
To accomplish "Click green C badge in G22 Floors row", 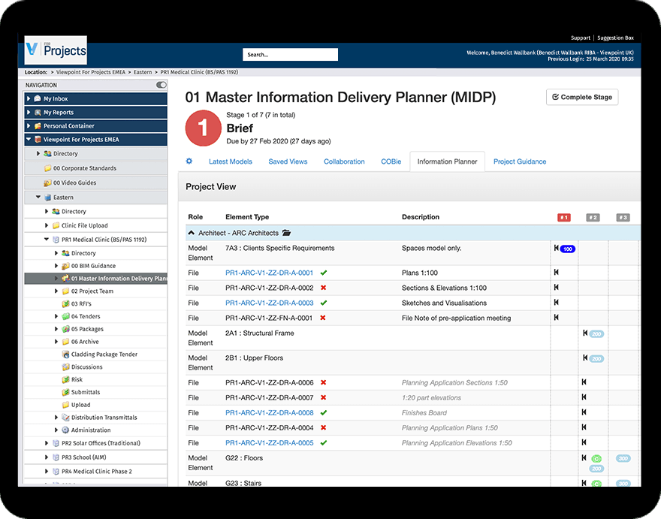I will coord(596,459).
